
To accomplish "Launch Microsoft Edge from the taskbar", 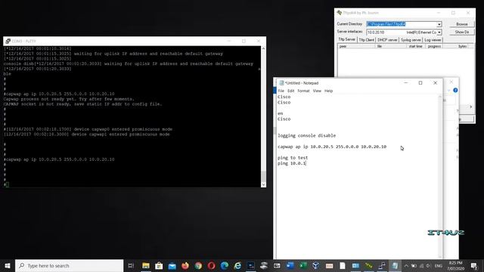I will click(225, 265).
